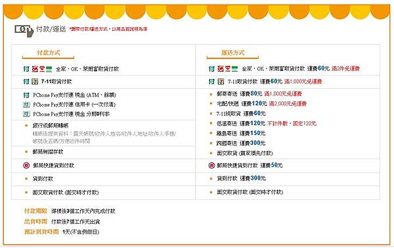Click the 7-11 logo under 付款方式
Screen dimensions: 394x248
coord(35,82)
